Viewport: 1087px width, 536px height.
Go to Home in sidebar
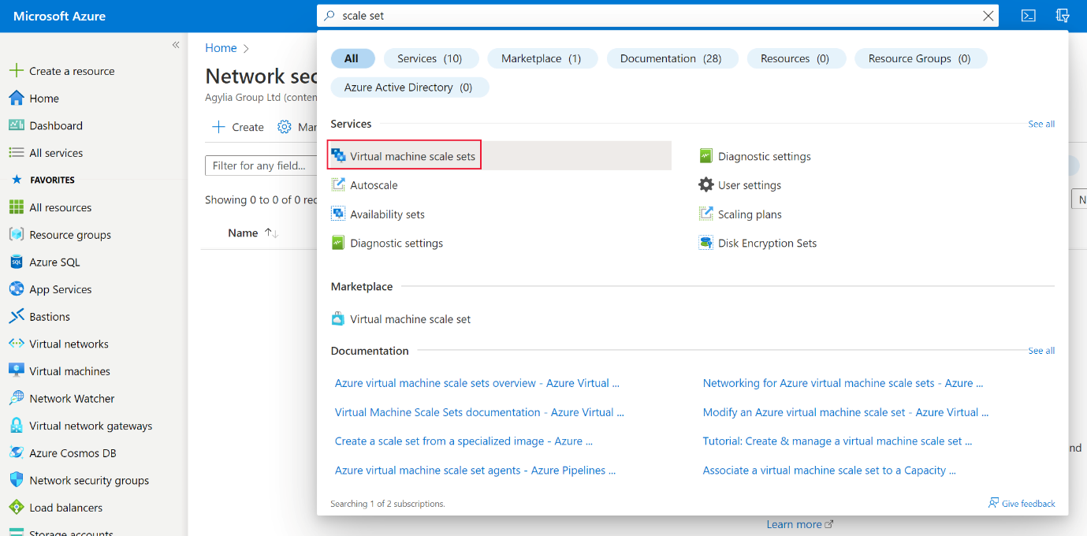[44, 99]
